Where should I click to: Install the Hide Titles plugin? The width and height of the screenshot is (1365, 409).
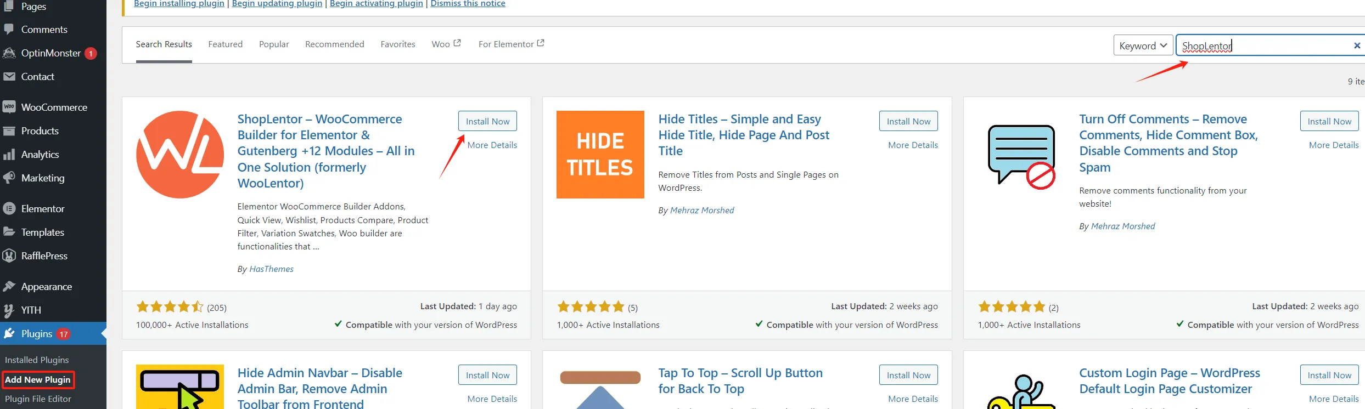click(908, 121)
